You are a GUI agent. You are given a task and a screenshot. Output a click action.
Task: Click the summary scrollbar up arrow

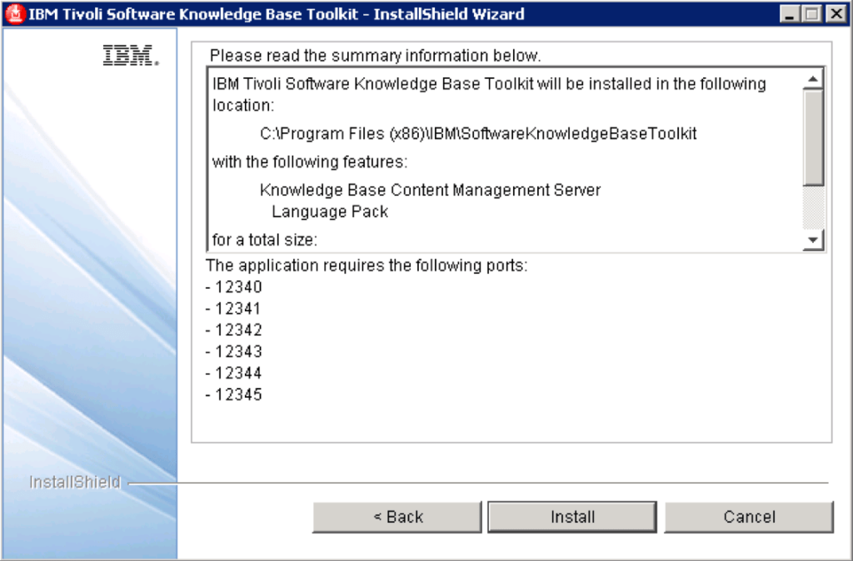click(x=813, y=79)
